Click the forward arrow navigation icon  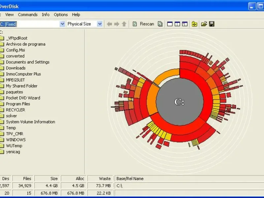point(116,24)
